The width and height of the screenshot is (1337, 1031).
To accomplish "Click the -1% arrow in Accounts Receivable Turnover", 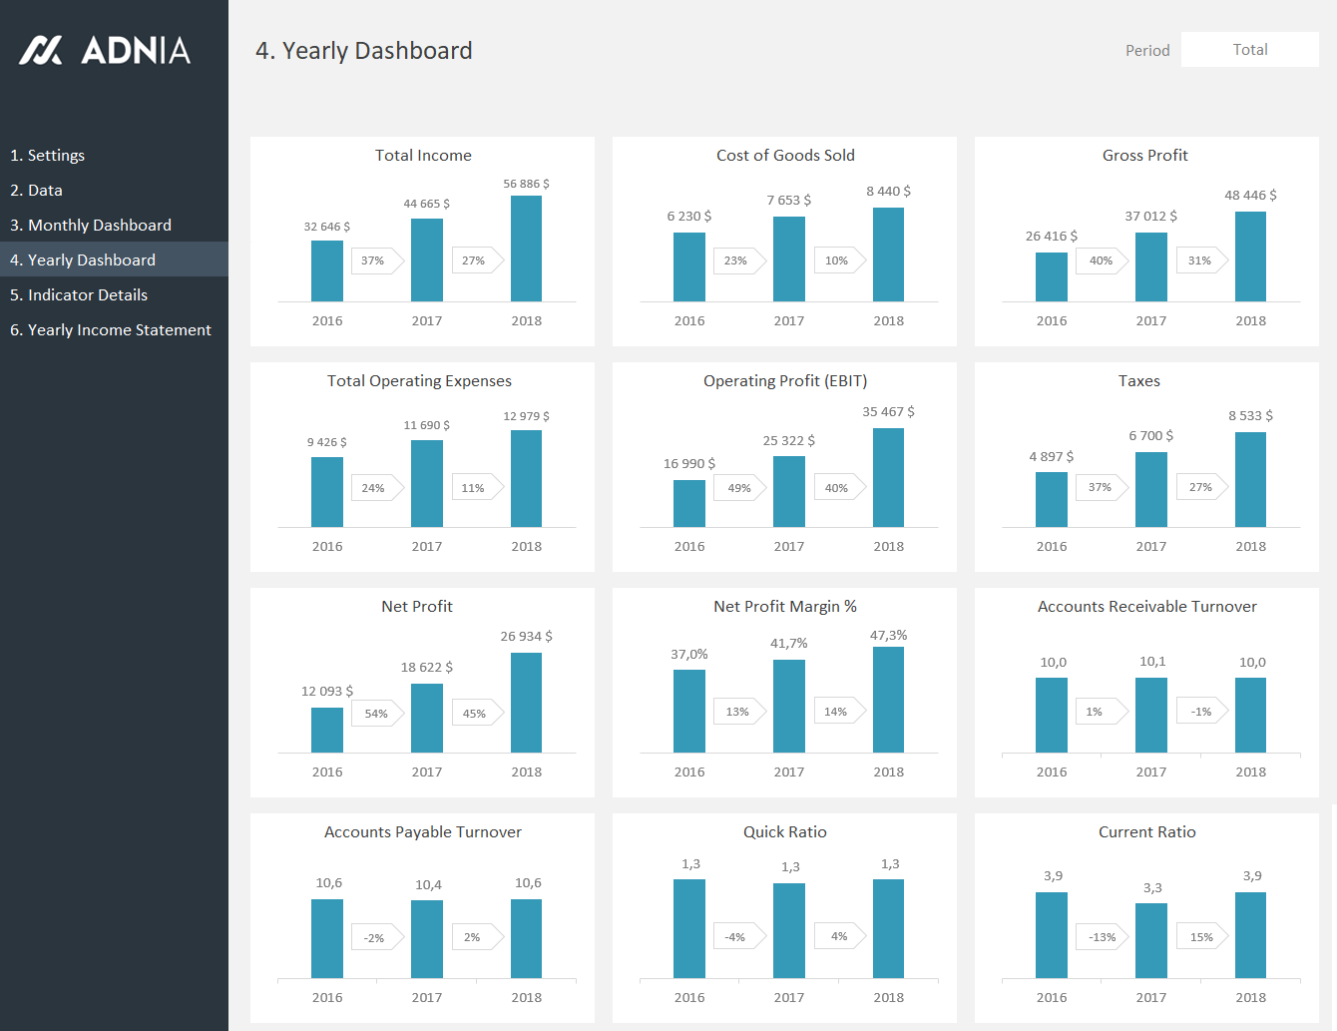I will click(x=1202, y=712).
